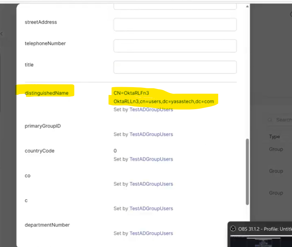The width and height of the screenshot is (292, 247).
Task: Click the back chevron at left edge
Action: click(2, 34)
